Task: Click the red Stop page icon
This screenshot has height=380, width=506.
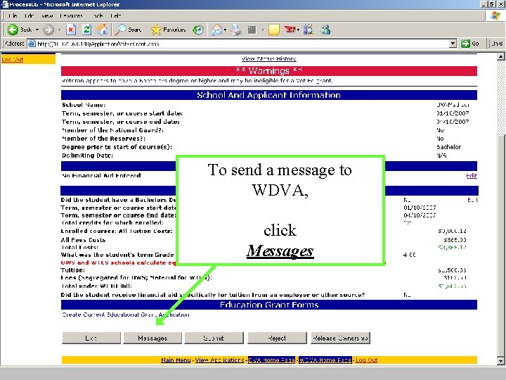Action: (x=71, y=30)
